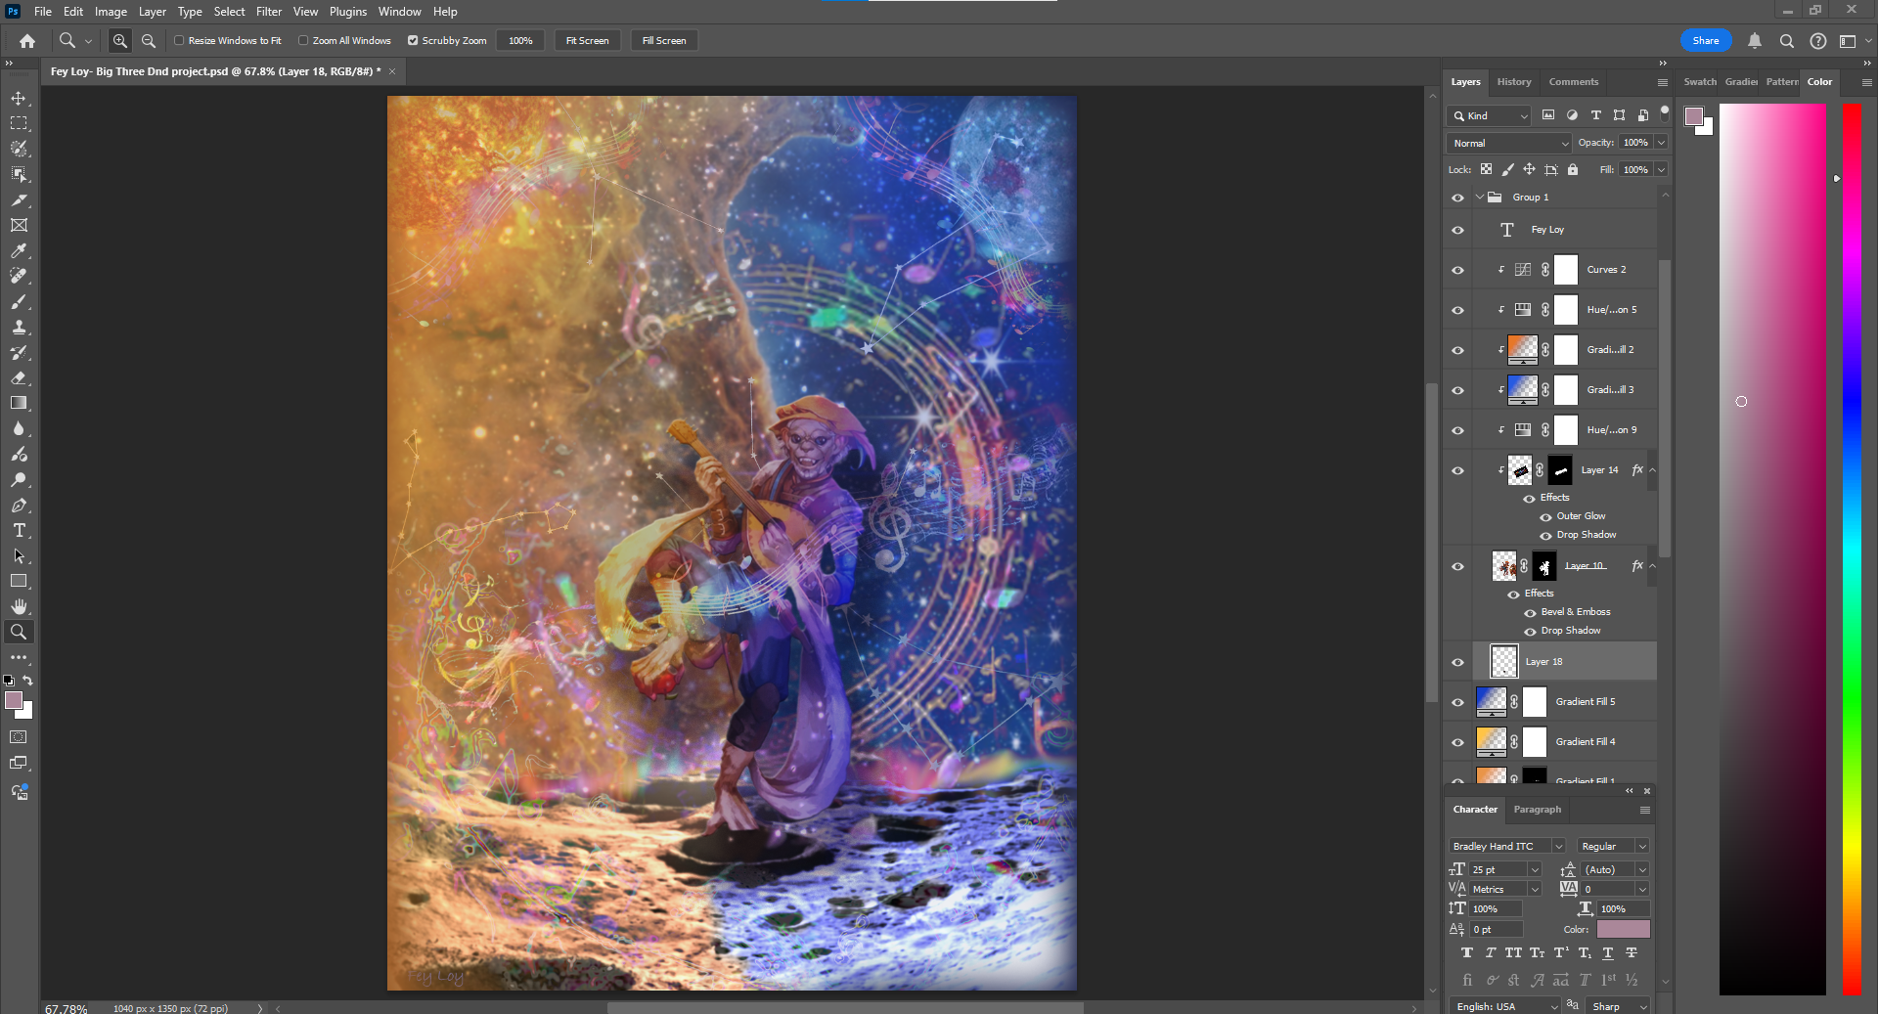This screenshot has height=1014, width=1878.
Task: Select the Move tool
Action: click(19, 99)
